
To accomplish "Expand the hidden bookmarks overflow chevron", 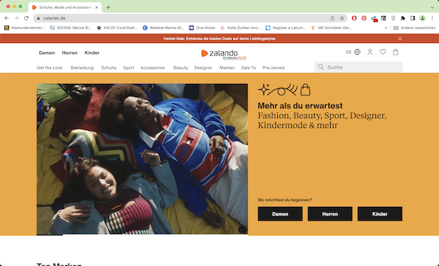I will pos(386,28).
